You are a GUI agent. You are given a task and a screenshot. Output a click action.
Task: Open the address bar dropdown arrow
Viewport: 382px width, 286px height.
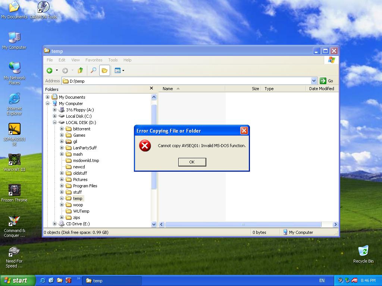tap(313, 81)
